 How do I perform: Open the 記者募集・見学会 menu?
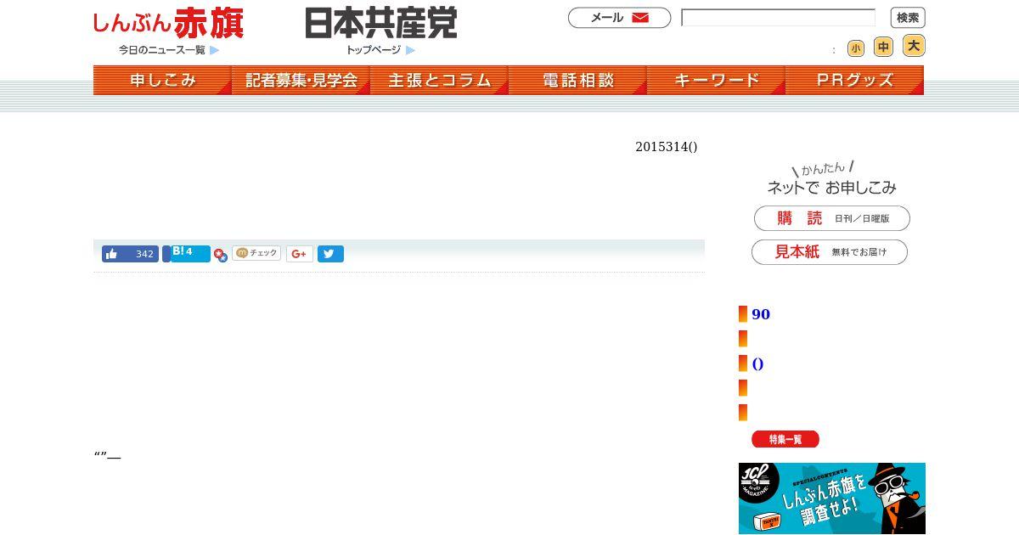click(x=301, y=81)
